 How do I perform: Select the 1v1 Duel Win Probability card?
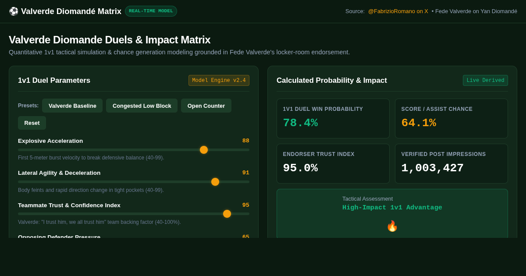pyautogui.click(x=333, y=118)
